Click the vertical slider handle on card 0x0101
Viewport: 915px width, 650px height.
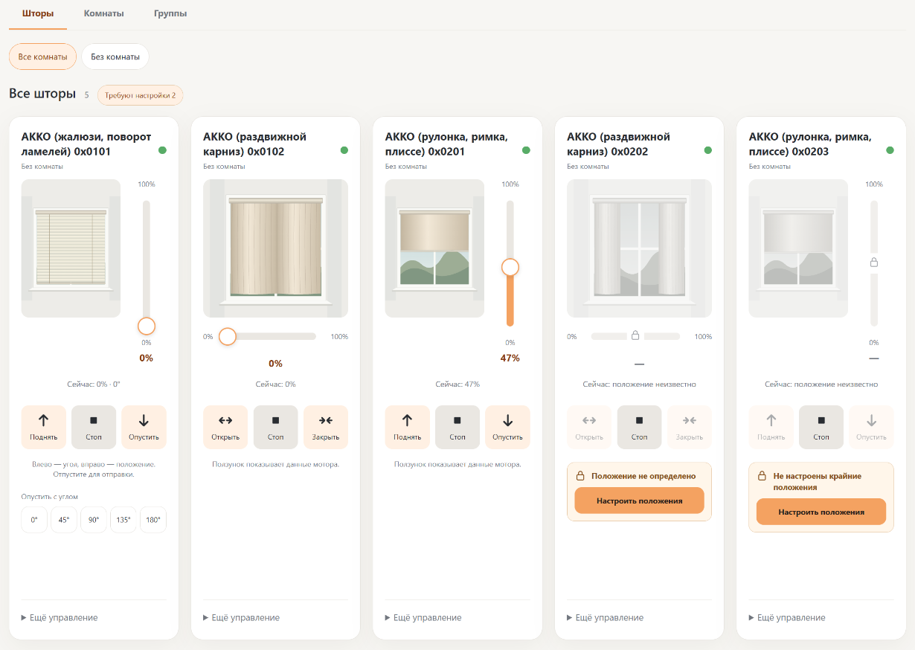147,326
